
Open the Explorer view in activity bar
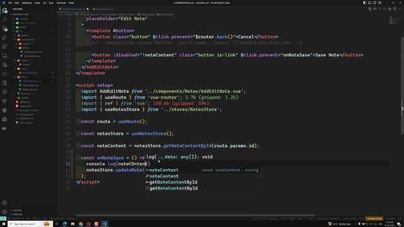click(x=4, y=11)
